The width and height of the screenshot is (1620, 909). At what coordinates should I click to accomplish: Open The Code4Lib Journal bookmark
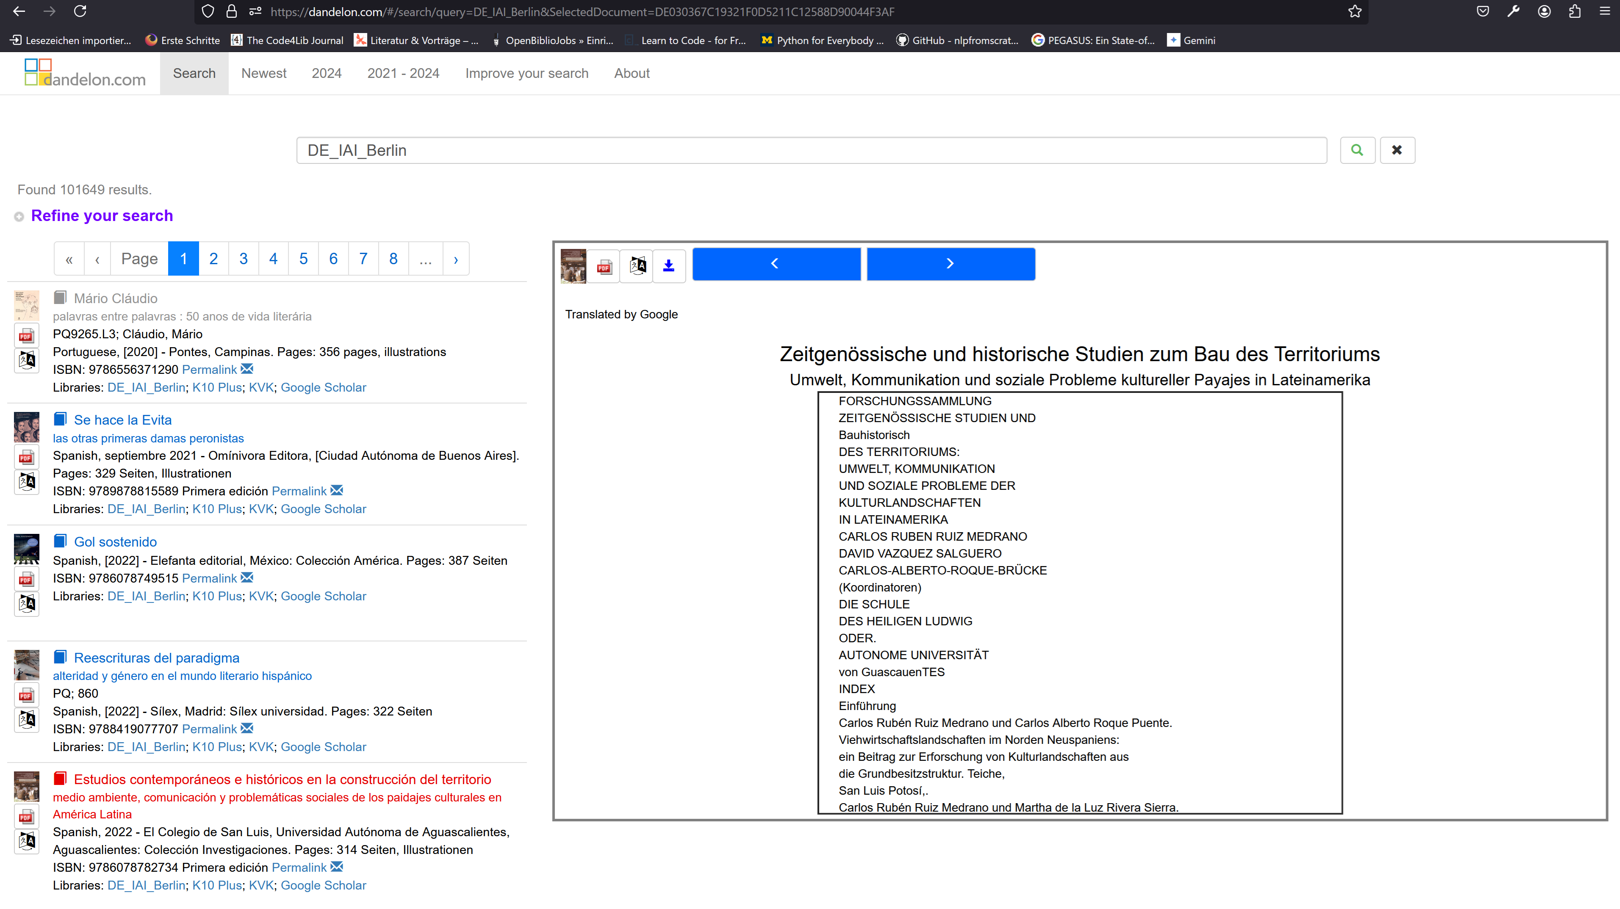(288, 40)
